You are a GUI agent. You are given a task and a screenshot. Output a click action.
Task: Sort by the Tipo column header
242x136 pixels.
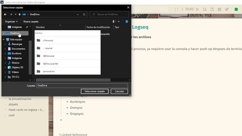pyautogui.click(x=117, y=27)
